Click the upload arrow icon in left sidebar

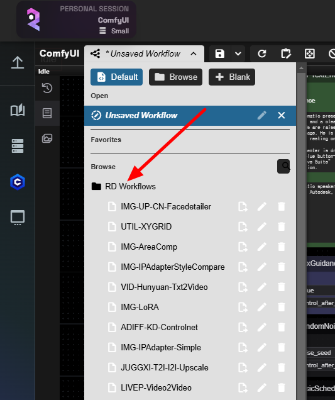click(18, 62)
